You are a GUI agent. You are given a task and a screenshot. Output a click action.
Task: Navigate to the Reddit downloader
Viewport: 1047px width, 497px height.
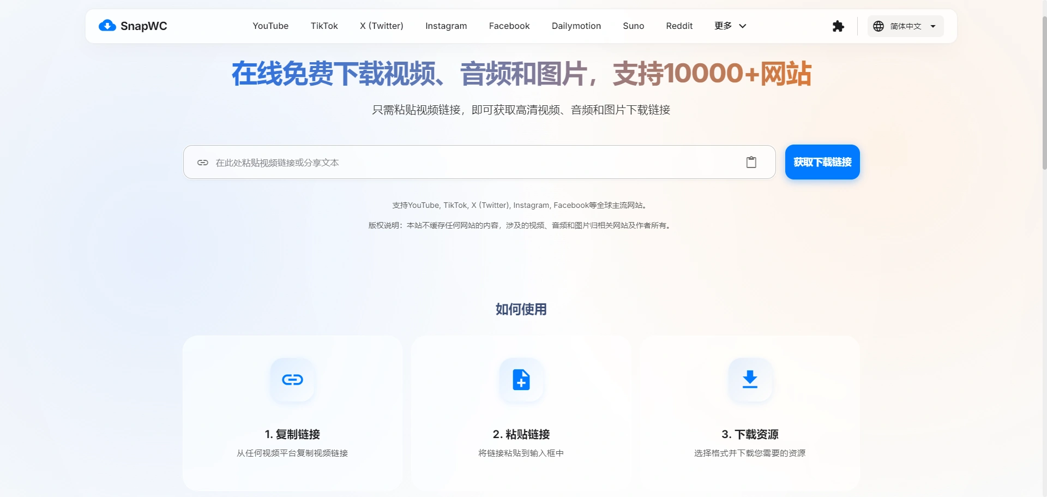coord(679,26)
